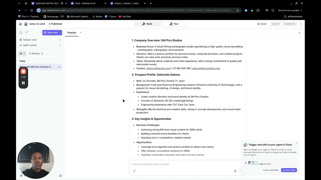Image resolution: width=321 pixels, height=180 pixels.
Task: View site information icon in address bar
Action: [39, 10]
